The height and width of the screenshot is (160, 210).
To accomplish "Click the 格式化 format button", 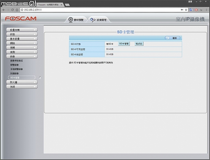I will (139, 44).
